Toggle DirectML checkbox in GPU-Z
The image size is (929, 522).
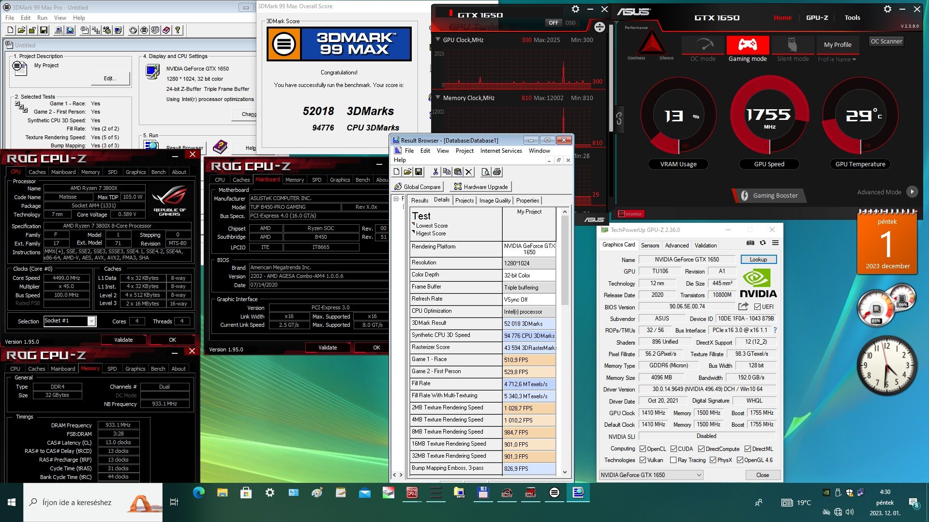tap(748, 449)
